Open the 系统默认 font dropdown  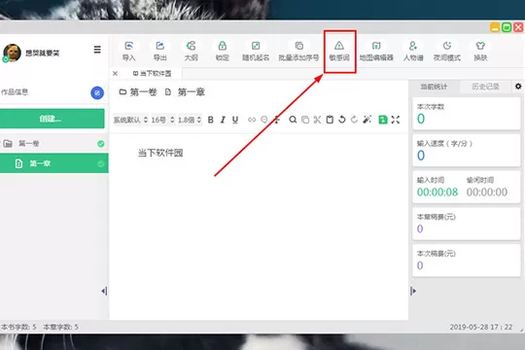pyautogui.click(x=130, y=120)
